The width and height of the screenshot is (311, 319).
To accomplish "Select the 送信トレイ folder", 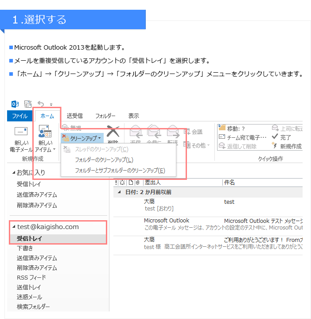I will (x=29, y=287).
